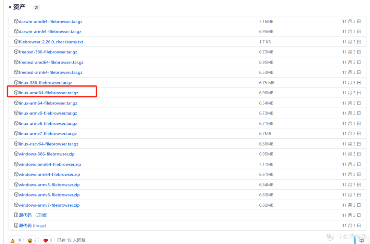Download linux-armv5-filebrowser.tar.gz
Viewport: 370px width, 244px height.
[48, 113]
